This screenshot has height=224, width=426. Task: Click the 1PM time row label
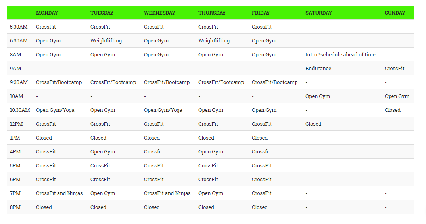click(x=15, y=138)
